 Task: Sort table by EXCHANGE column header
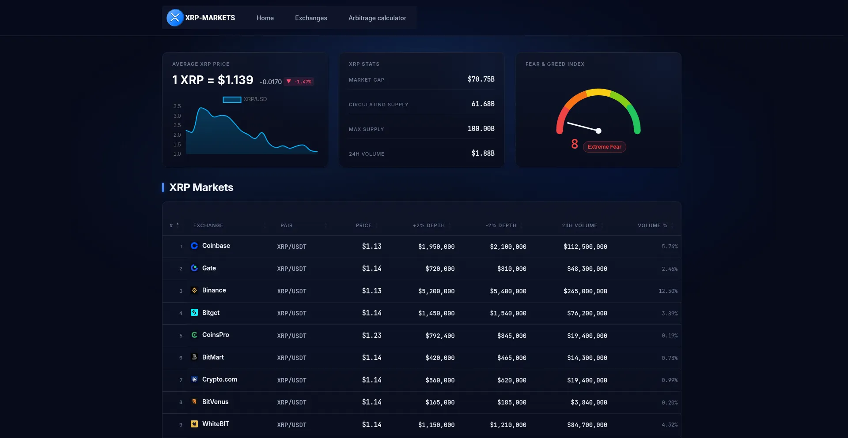[208, 225]
